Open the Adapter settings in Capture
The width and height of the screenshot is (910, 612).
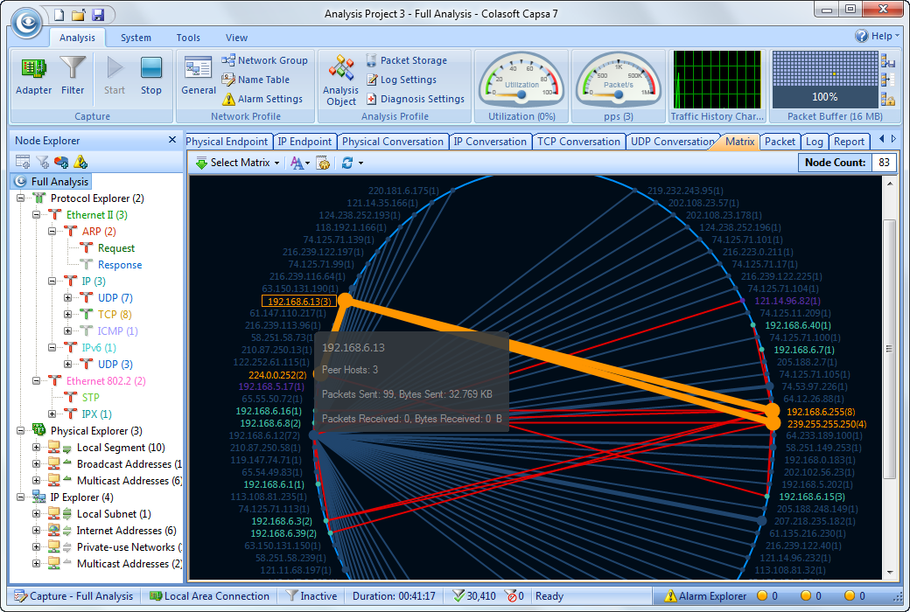[34, 76]
